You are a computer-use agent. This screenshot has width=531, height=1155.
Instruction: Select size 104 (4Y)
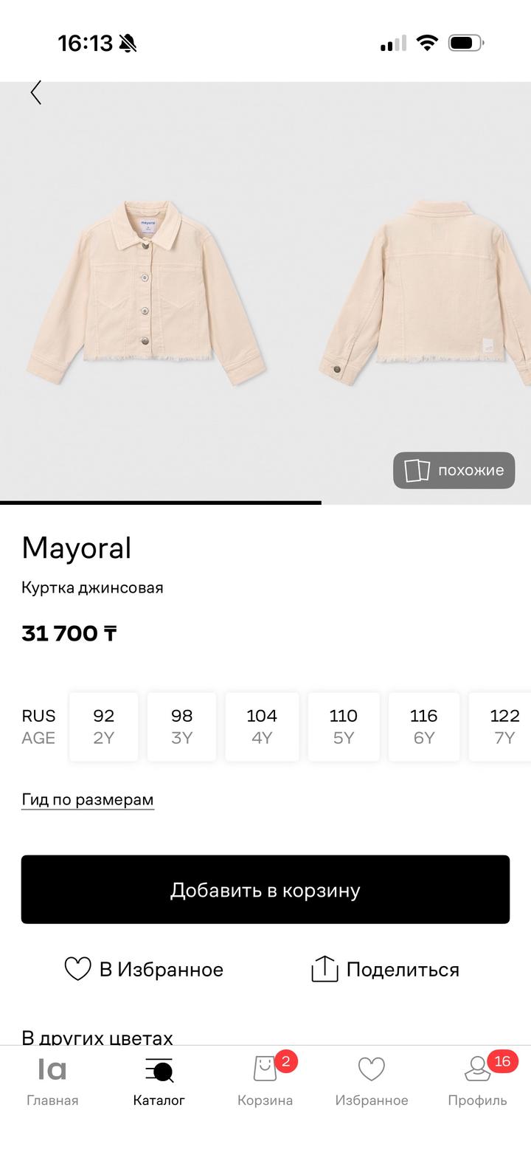(262, 726)
